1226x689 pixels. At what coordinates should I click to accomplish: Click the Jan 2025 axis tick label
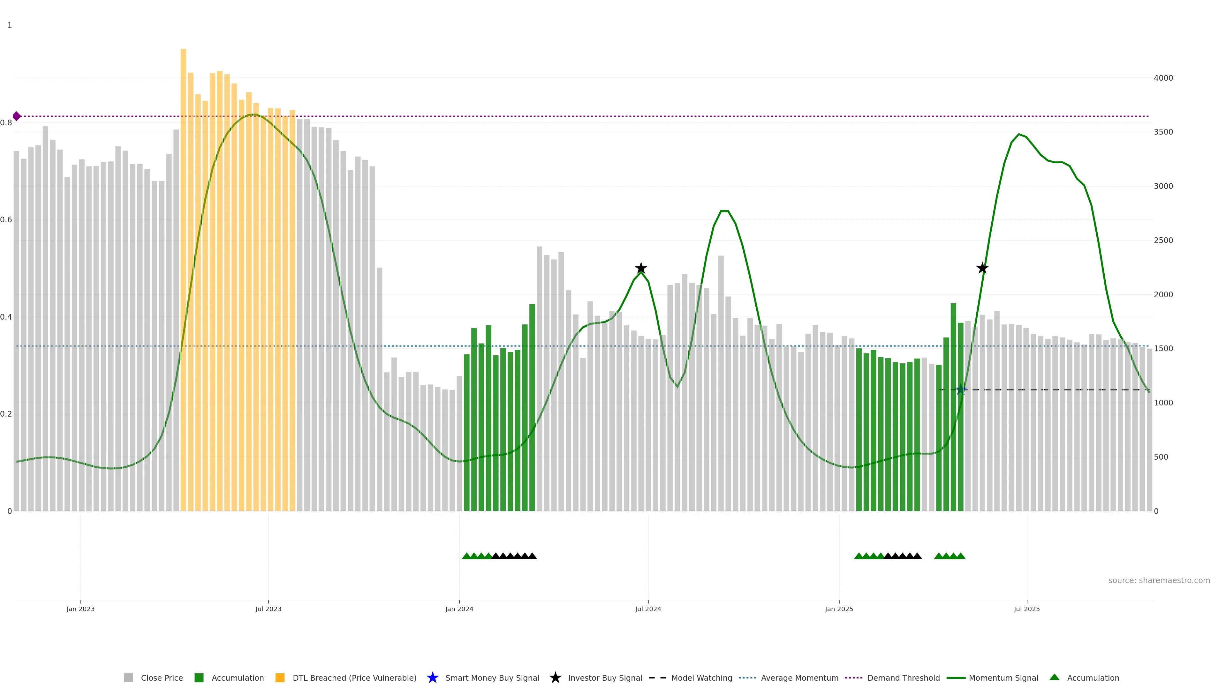[x=839, y=609]
